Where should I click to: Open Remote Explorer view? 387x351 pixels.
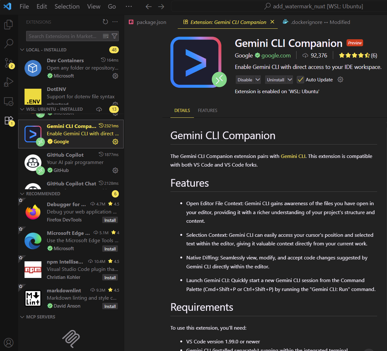click(x=9, y=101)
